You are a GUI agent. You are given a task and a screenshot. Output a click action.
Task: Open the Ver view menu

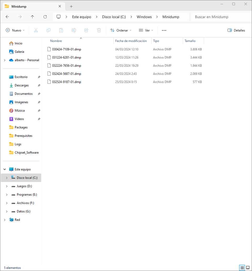146,30
